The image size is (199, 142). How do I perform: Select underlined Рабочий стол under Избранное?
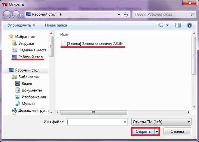click(30, 57)
